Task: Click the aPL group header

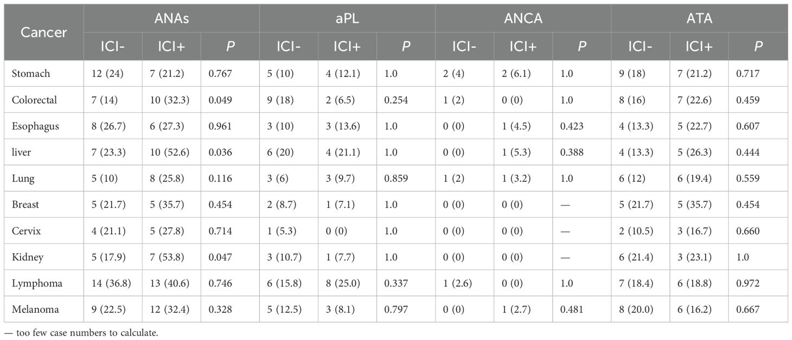Action: click(347, 20)
